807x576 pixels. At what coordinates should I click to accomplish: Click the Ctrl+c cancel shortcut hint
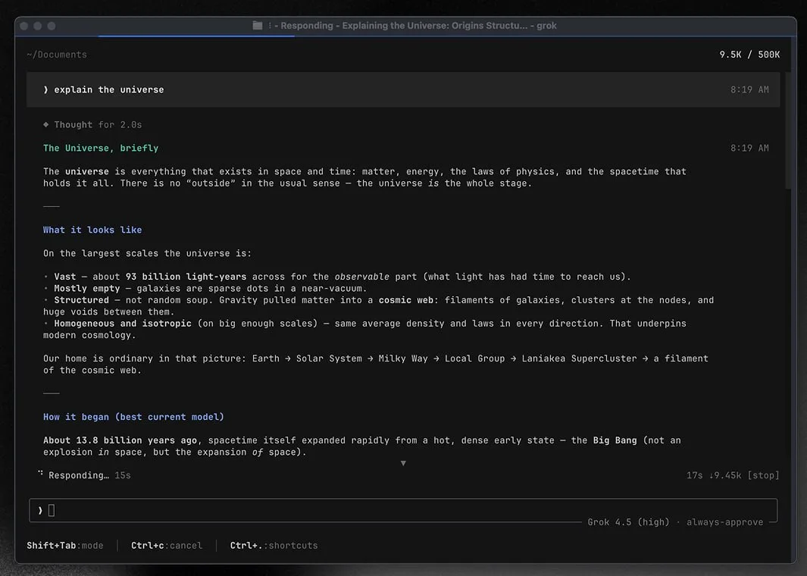pyautogui.click(x=167, y=546)
